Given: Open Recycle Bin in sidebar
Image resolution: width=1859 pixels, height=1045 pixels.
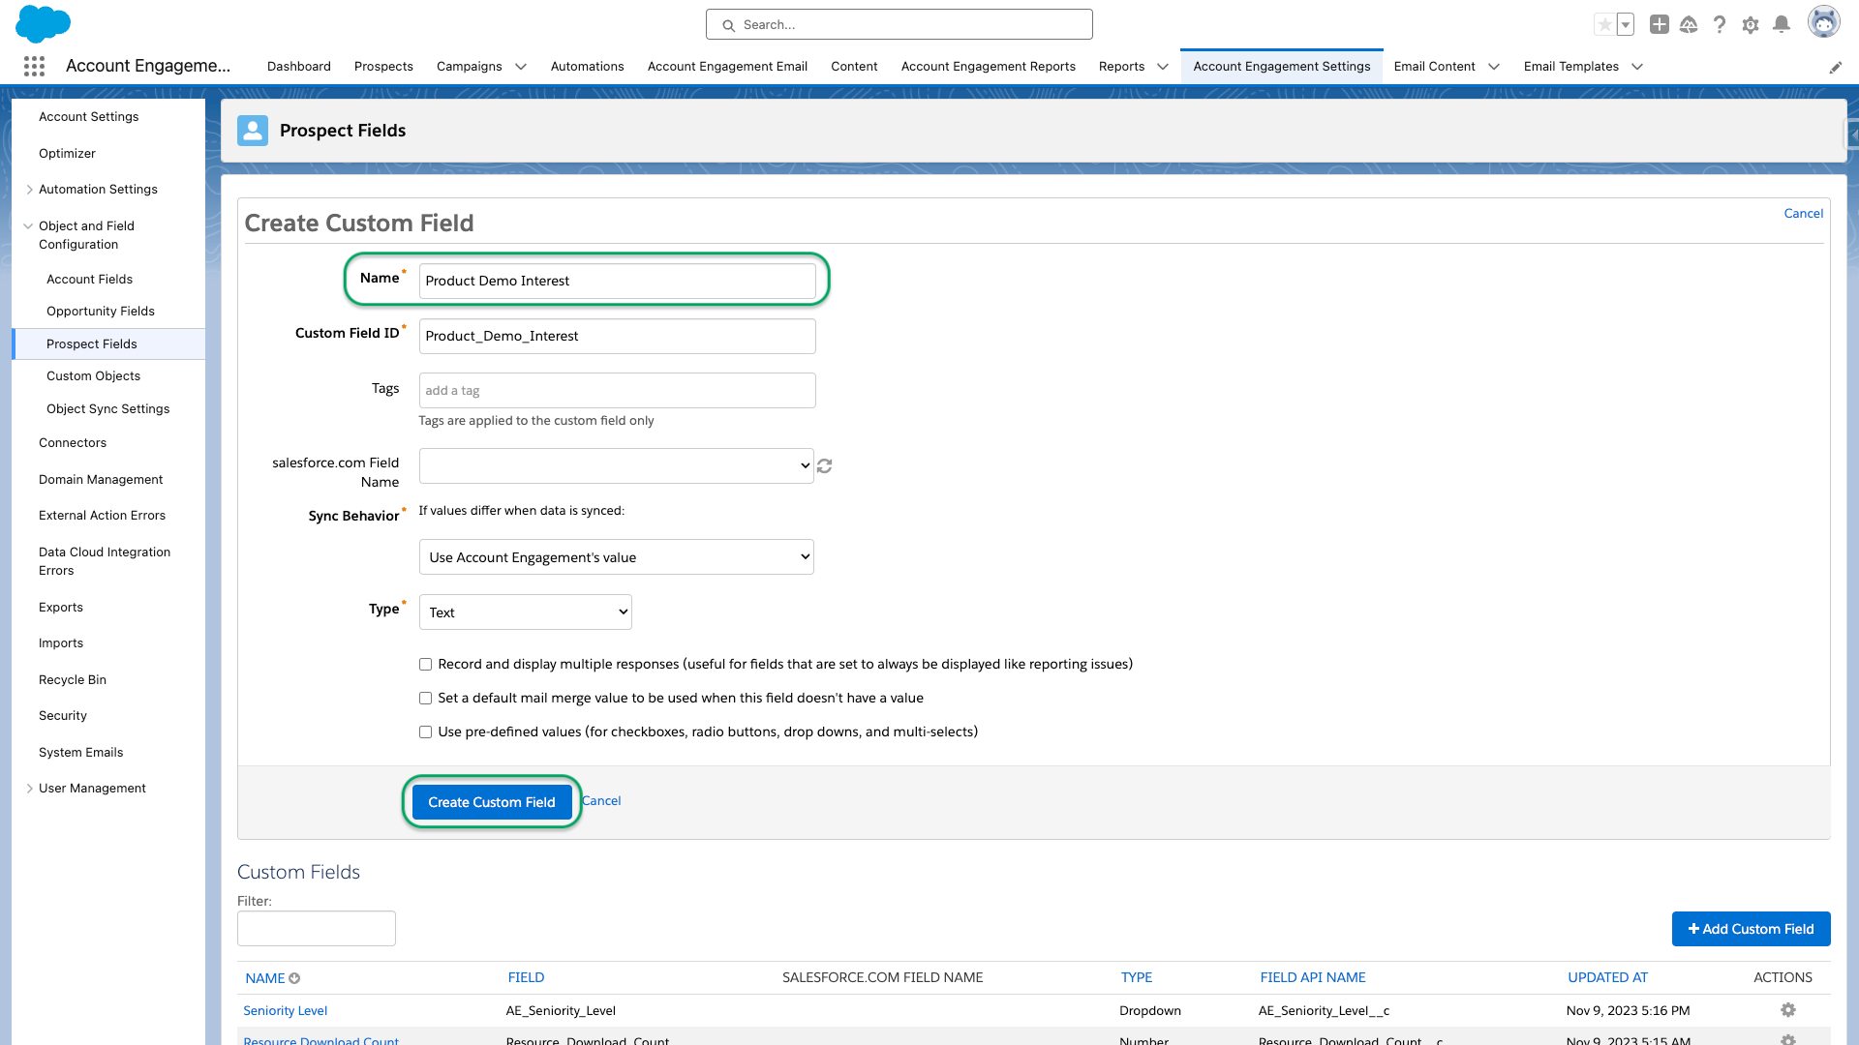Looking at the screenshot, I should [x=73, y=680].
